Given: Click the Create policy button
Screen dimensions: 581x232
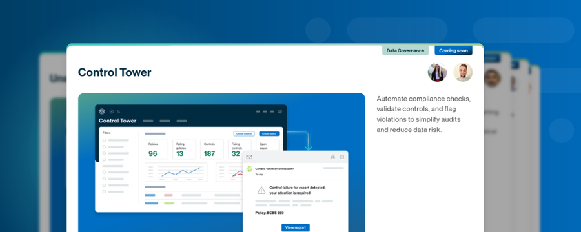Looking at the screenshot, I should (x=269, y=133).
